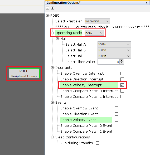Enable Direction Interrupt checkbox
This screenshot has width=150, height=155.
122,79
